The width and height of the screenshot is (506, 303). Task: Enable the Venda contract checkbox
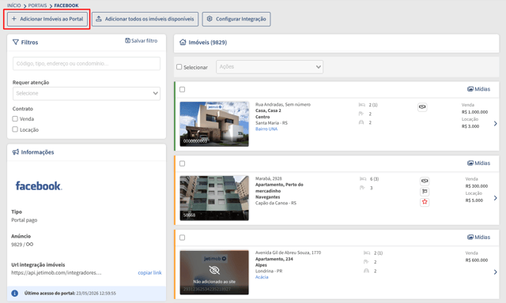[x=15, y=119]
